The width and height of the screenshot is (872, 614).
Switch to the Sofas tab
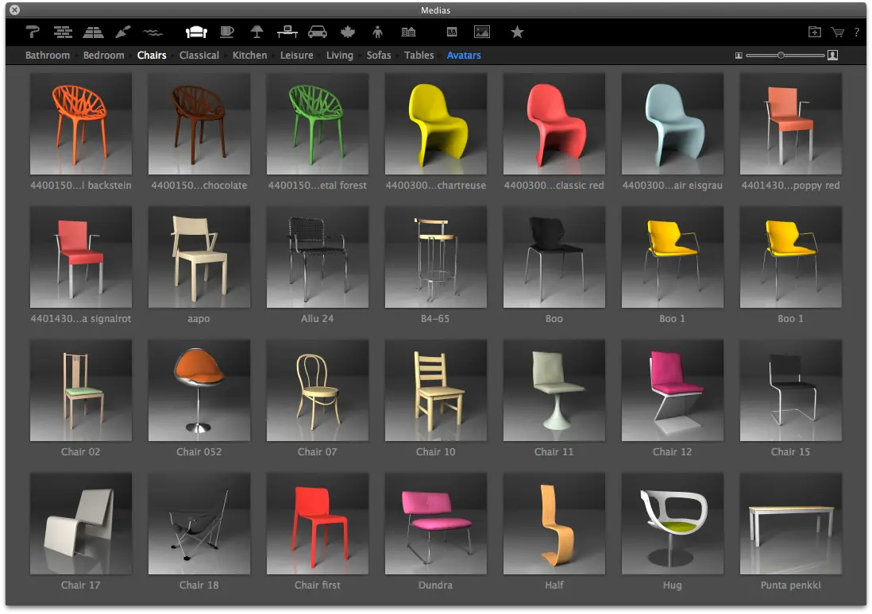(379, 55)
